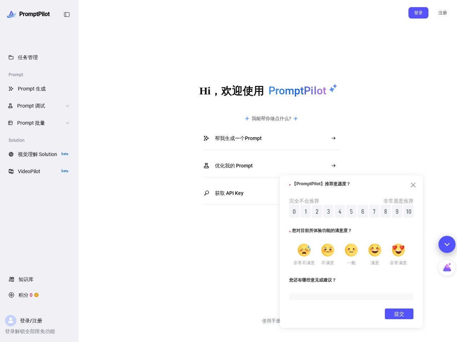Image resolution: width=457 pixels, height=342 pixels.
Task: Open Prompt 生成 in the sidebar
Action: [x=39, y=89]
